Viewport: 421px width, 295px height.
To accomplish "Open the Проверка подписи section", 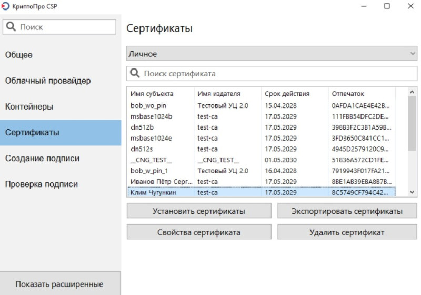I will click(61, 184).
